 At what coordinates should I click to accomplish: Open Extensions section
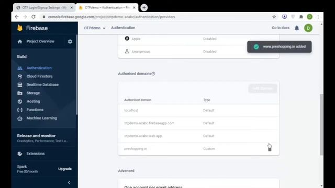tap(36, 154)
